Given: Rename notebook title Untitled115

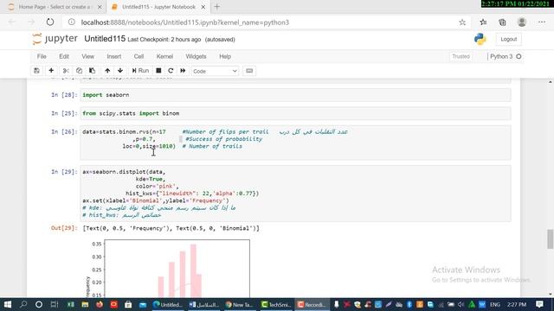Looking at the screenshot, I should click(x=105, y=39).
